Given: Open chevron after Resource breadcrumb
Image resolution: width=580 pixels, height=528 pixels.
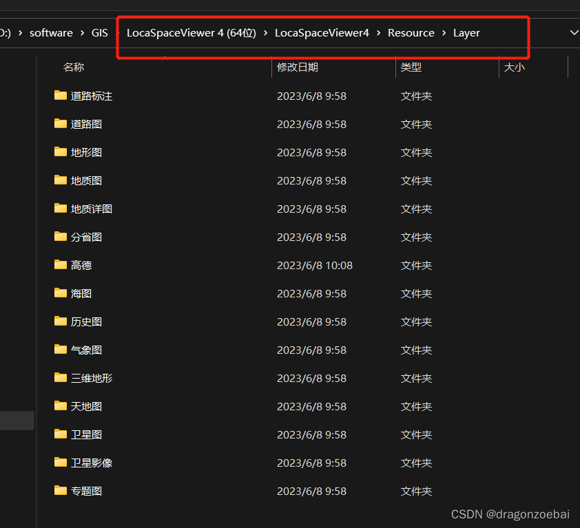Looking at the screenshot, I should point(444,33).
